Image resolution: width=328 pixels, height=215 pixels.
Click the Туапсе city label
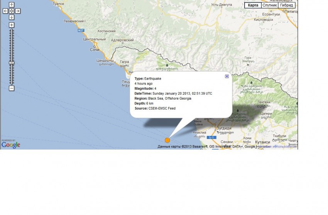58,3
